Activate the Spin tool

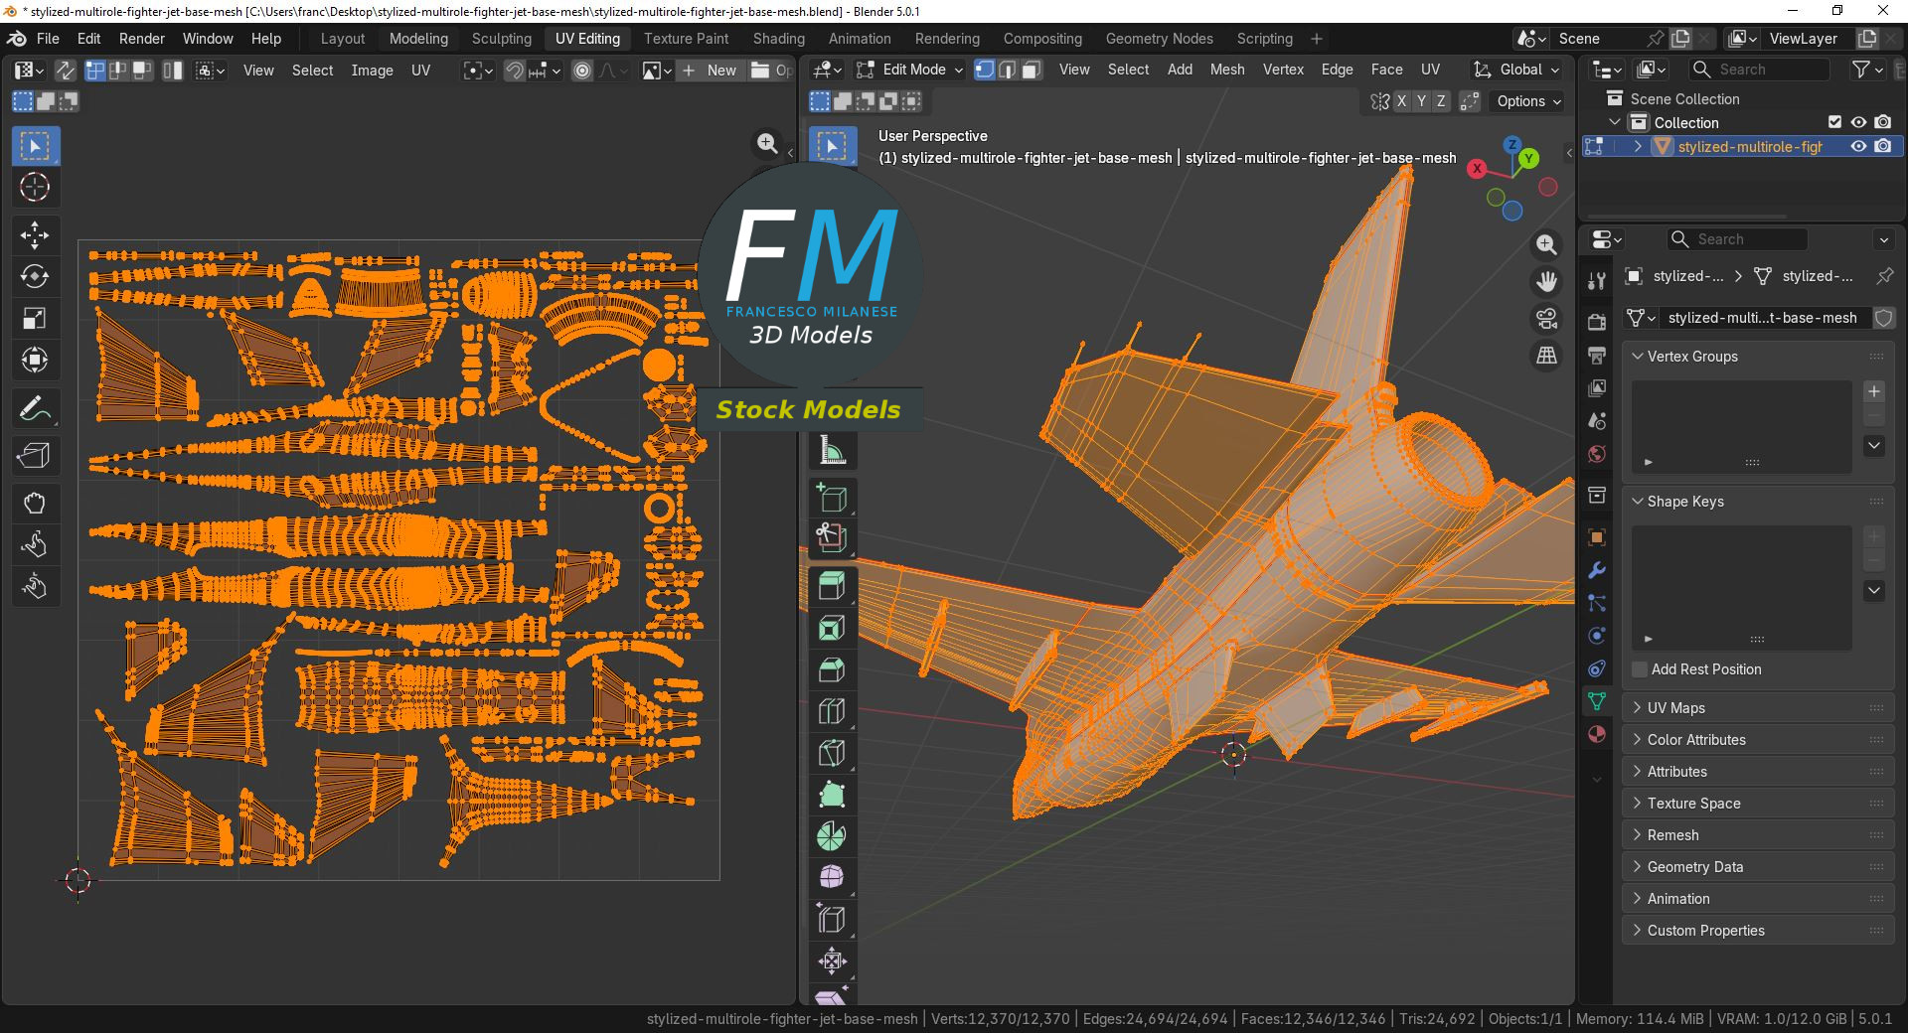point(832,836)
